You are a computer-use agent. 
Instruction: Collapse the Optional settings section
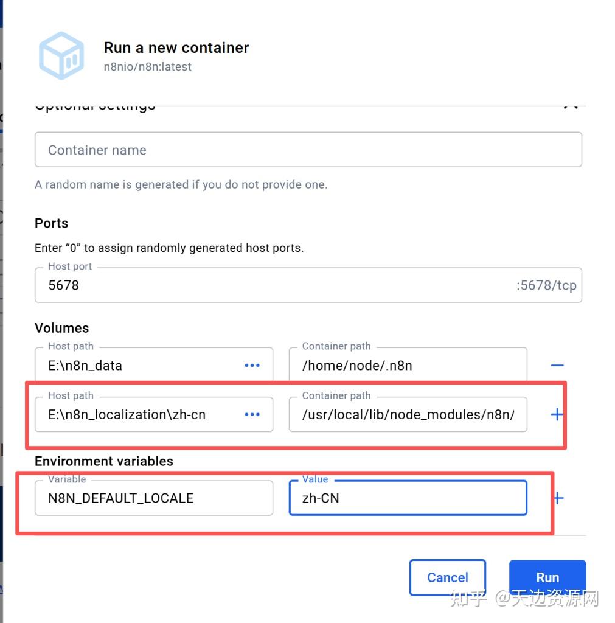tap(570, 103)
